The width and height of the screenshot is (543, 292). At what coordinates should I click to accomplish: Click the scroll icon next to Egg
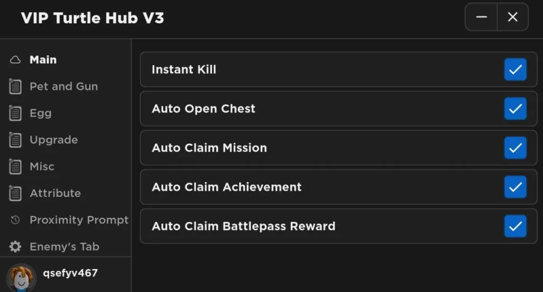tap(15, 113)
